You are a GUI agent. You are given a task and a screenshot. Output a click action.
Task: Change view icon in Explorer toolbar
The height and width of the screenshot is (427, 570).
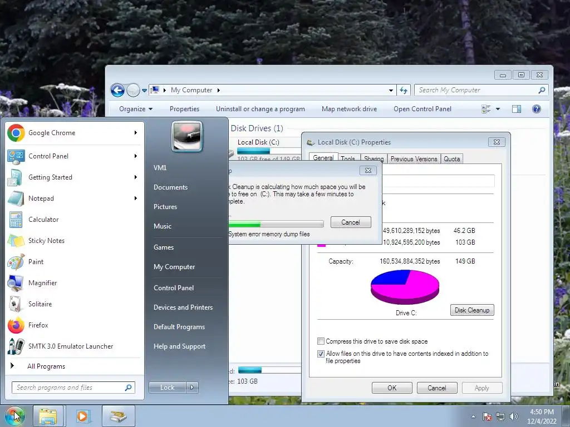tap(486, 109)
